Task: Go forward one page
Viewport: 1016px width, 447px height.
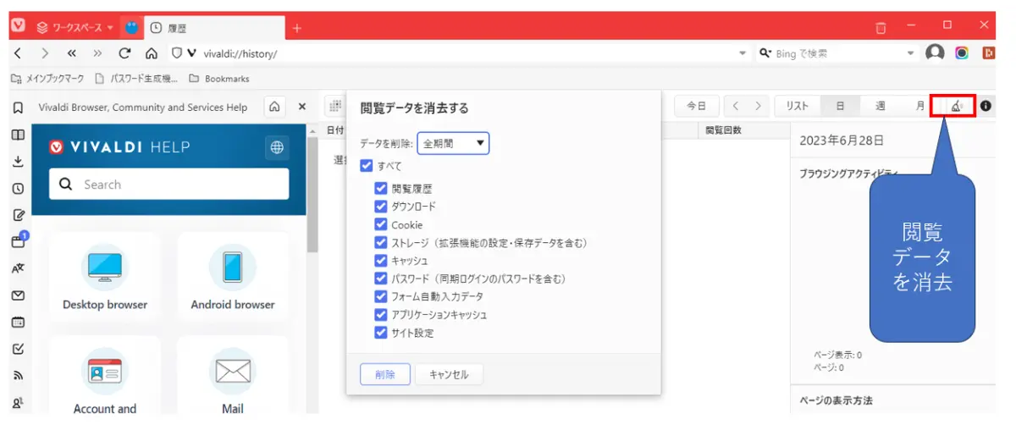Action: 45,53
